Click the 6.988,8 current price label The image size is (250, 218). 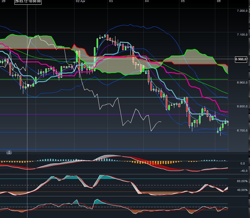click(x=241, y=59)
